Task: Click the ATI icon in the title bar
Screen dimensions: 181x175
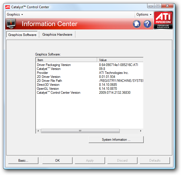Action: [x=8, y=7]
